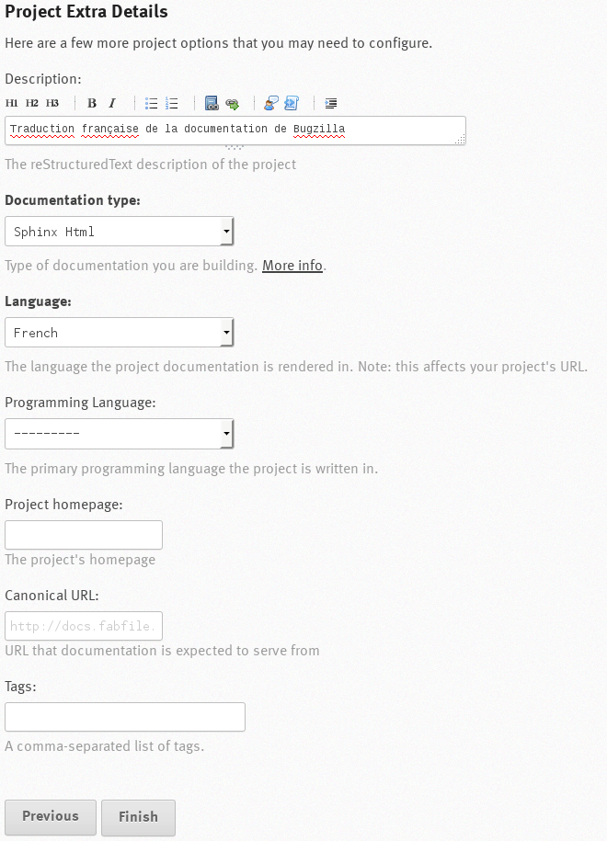The image size is (607, 841).
Task: Insert a hyperlink using the link icon
Action: click(233, 103)
